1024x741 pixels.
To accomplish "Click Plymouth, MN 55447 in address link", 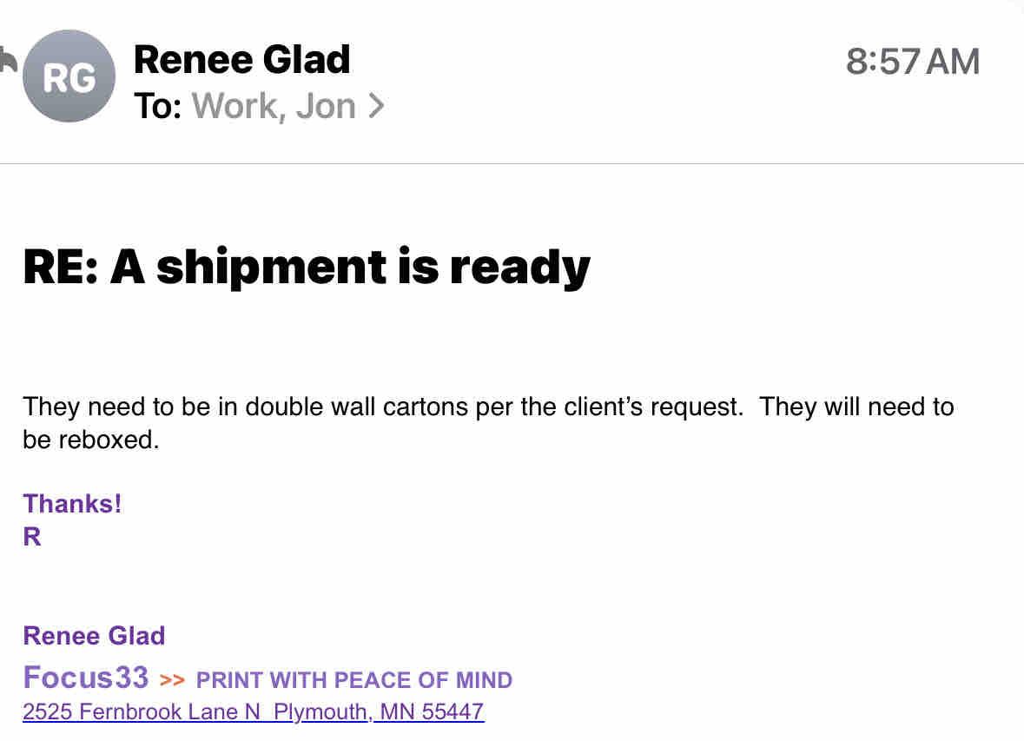I will [x=379, y=712].
